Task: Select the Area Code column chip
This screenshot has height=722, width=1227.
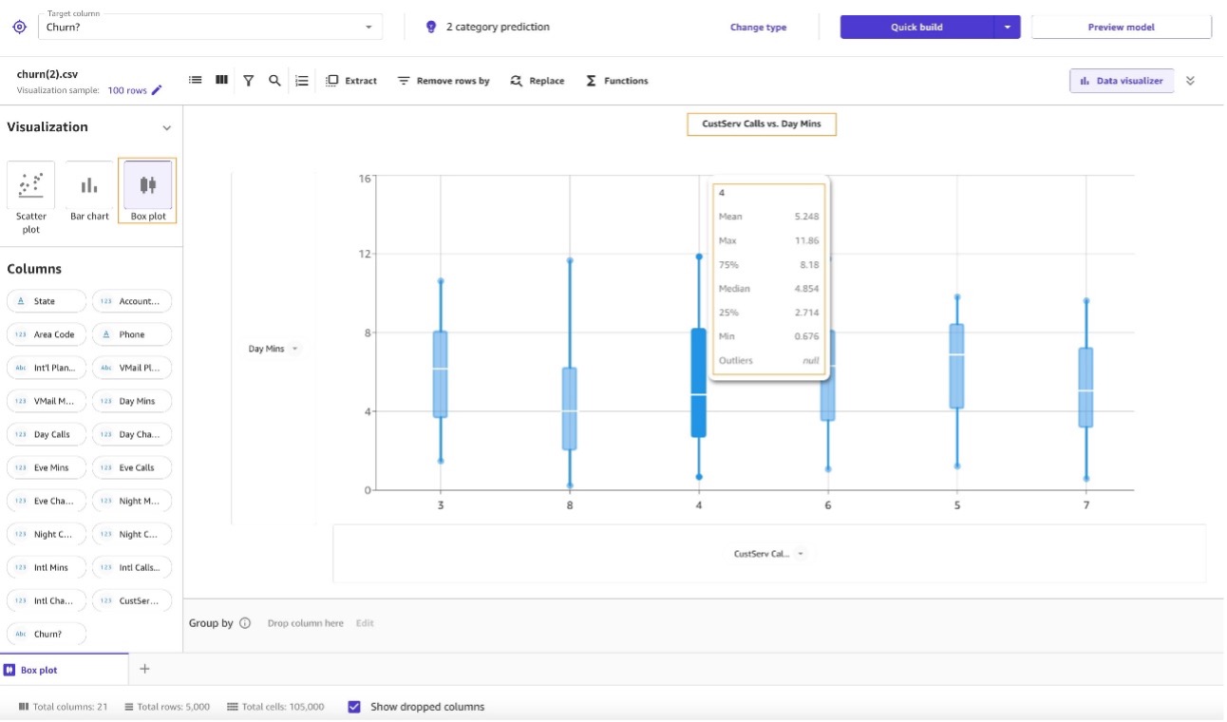Action: (x=47, y=334)
